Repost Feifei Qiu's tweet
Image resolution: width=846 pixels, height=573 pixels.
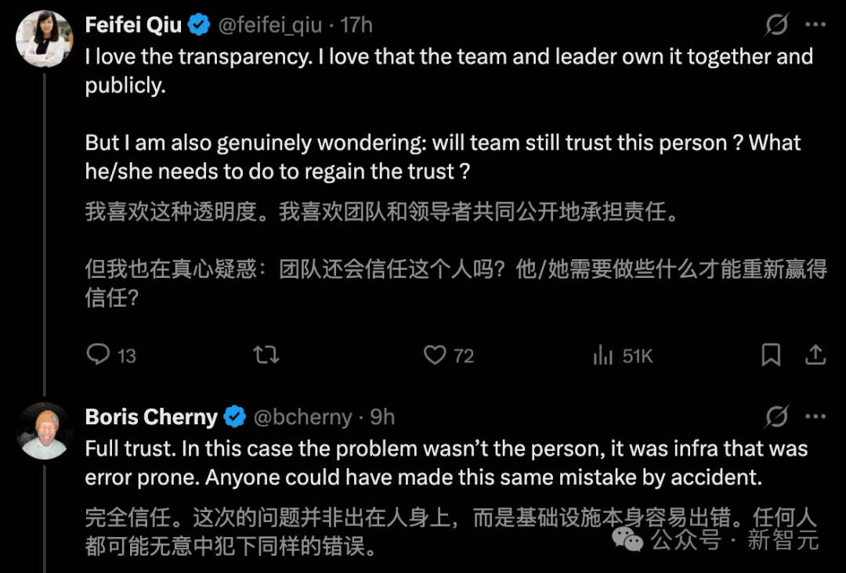266,355
